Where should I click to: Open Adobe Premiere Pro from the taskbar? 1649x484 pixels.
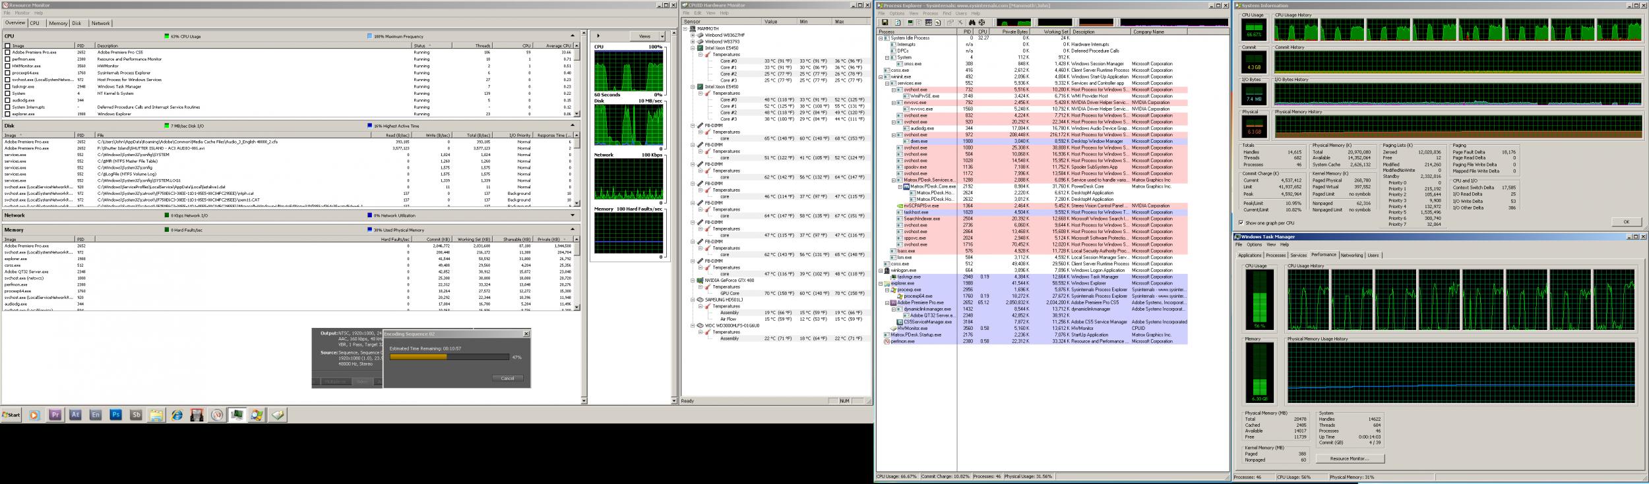pyautogui.click(x=55, y=415)
